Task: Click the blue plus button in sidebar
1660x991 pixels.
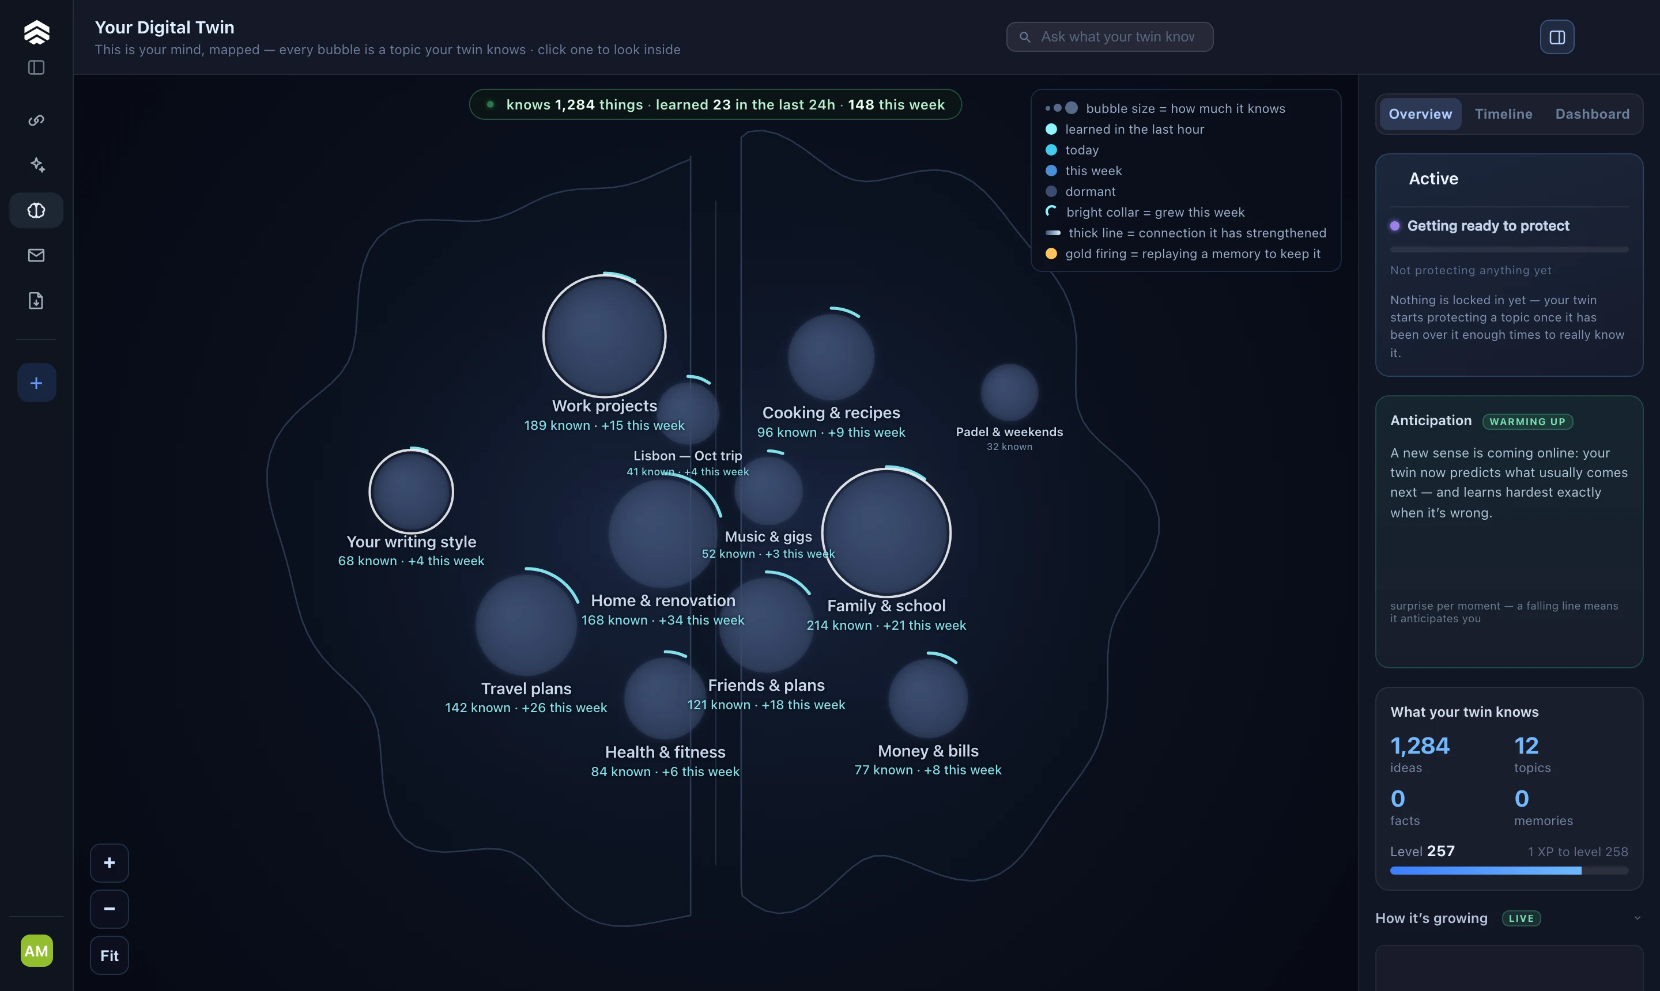Action: [36, 383]
